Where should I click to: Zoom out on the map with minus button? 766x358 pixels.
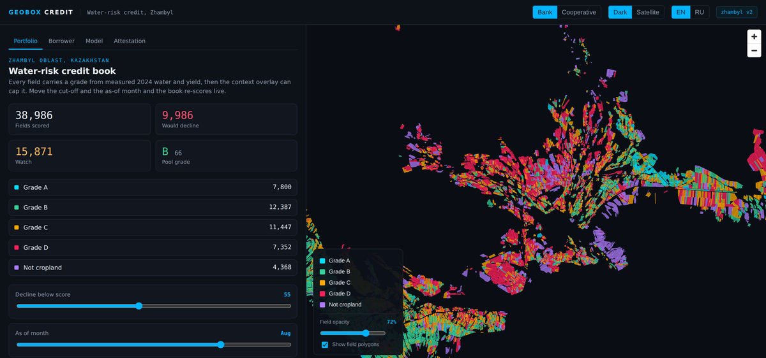[754, 51]
